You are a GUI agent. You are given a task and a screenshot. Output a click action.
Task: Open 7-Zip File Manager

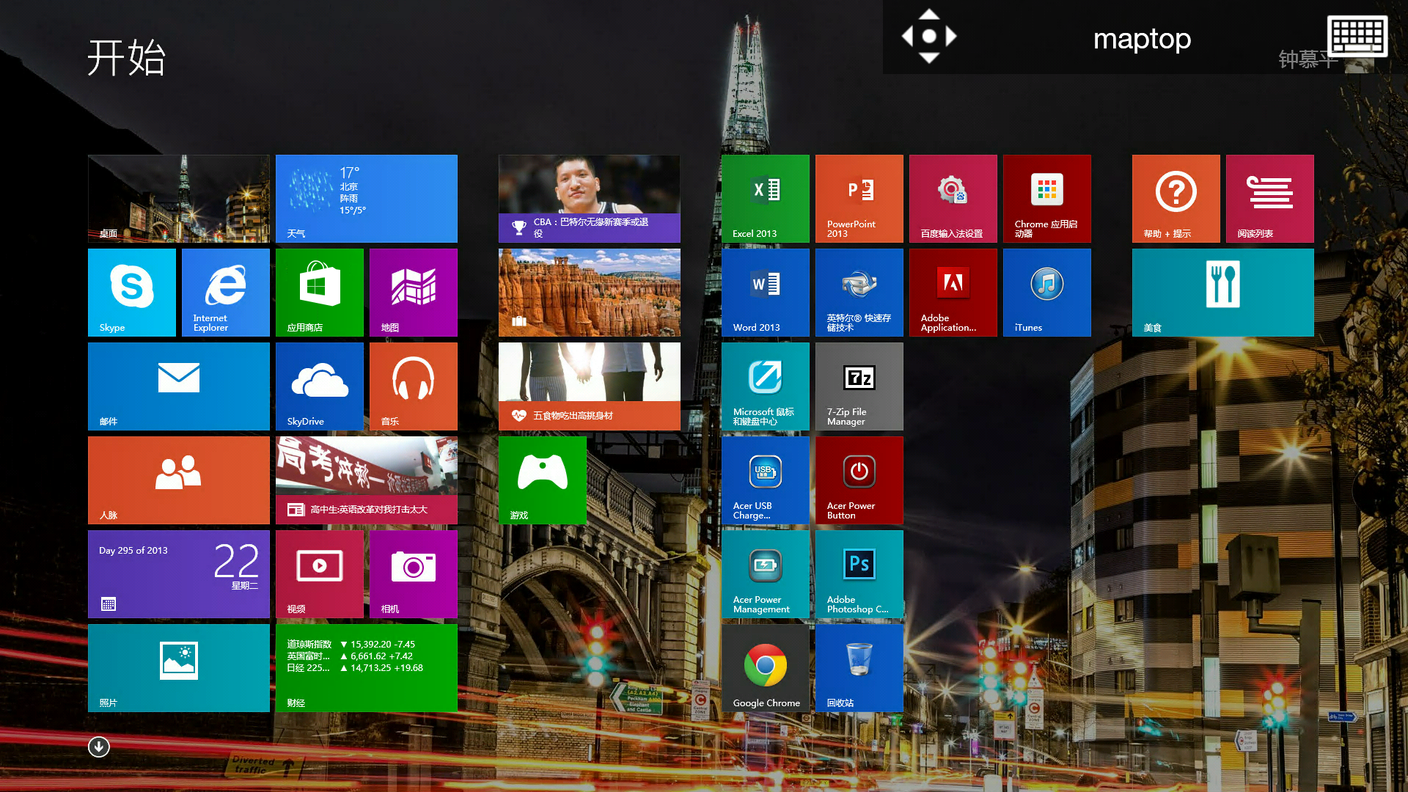coord(859,386)
